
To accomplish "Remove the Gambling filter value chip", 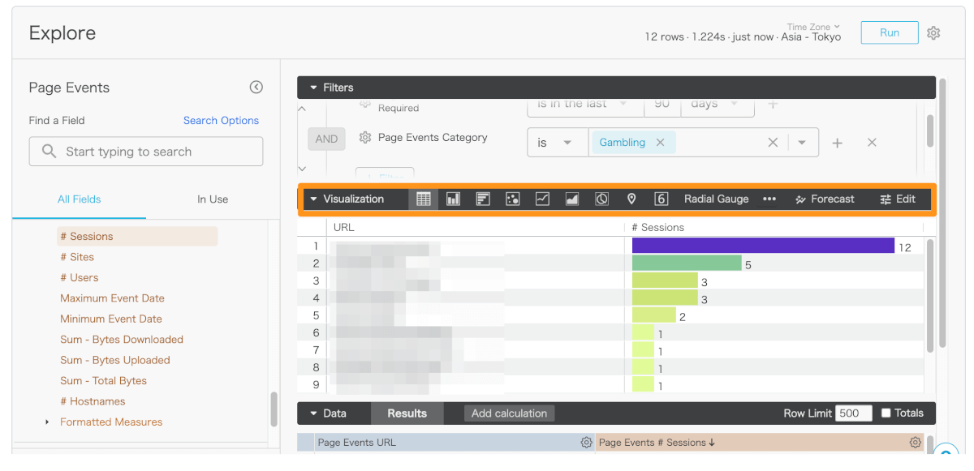I will point(660,143).
